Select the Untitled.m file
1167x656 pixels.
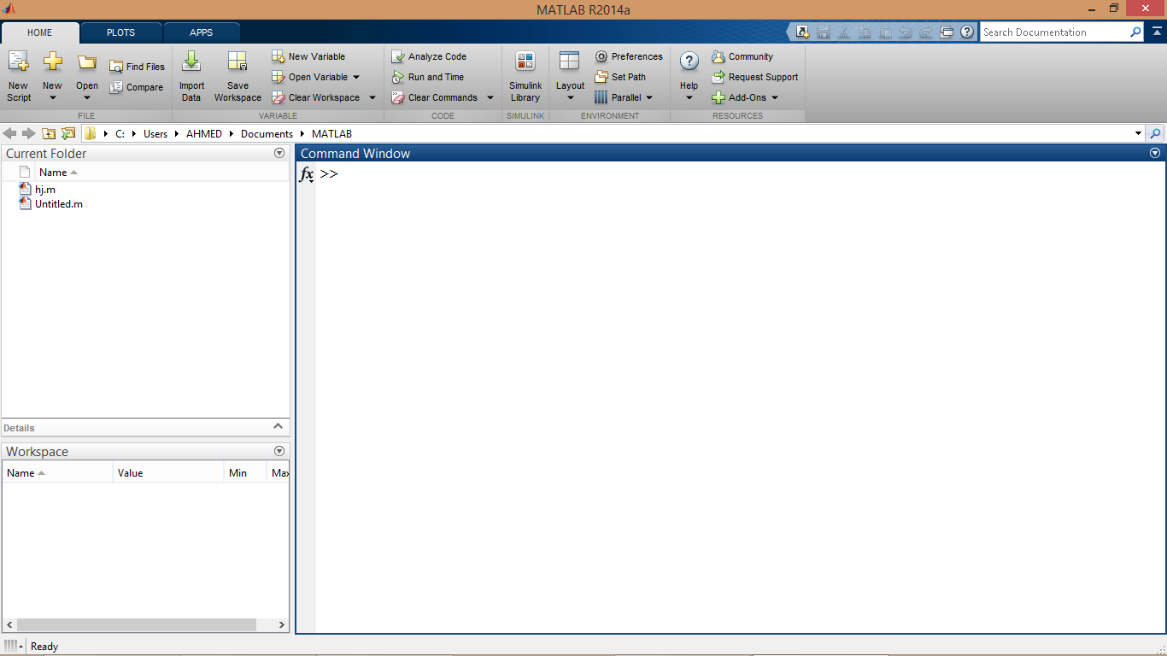pos(59,204)
